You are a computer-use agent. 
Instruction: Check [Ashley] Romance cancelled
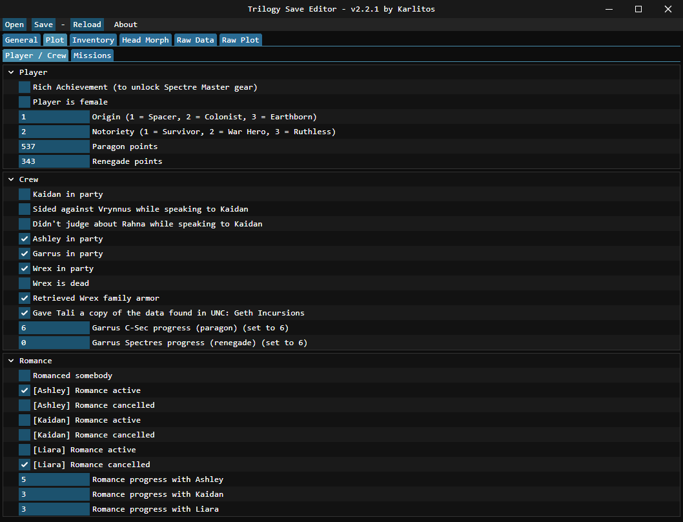(x=25, y=405)
